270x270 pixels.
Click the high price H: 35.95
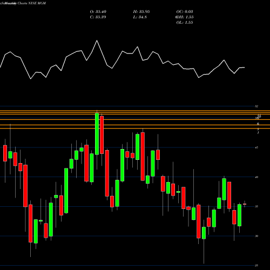pyautogui.click(x=141, y=12)
